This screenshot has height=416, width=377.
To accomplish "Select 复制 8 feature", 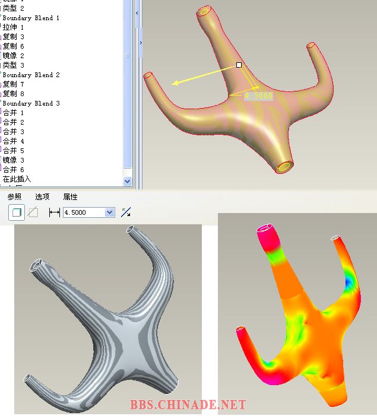I will click(x=13, y=94).
